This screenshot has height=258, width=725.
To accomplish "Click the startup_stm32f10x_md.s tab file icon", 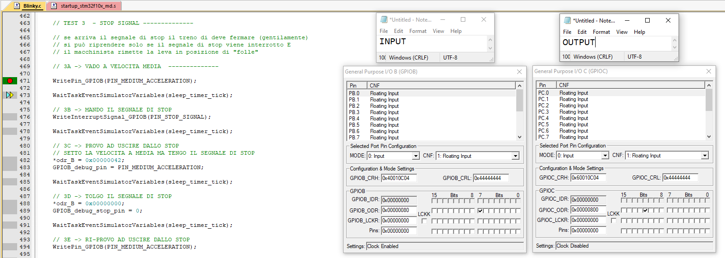I will click(54, 6).
